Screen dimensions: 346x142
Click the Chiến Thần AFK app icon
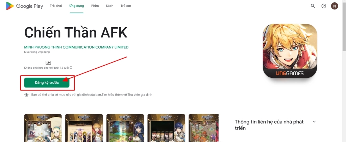(x=290, y=51)
